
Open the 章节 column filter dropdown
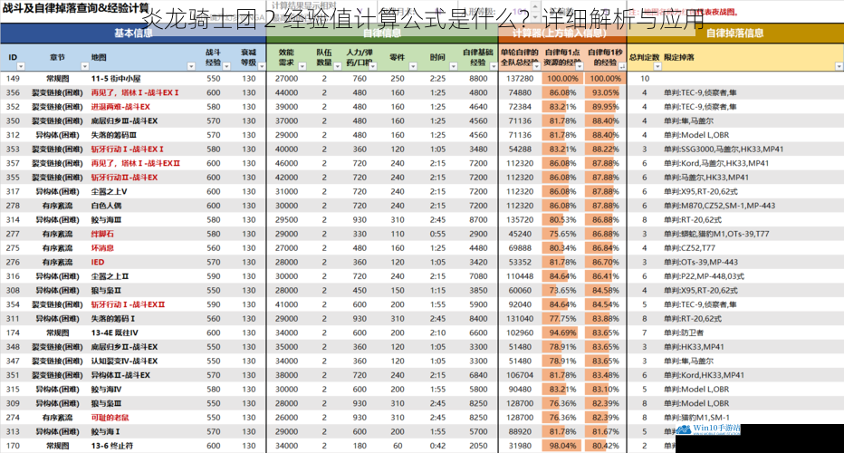point(84,66)
